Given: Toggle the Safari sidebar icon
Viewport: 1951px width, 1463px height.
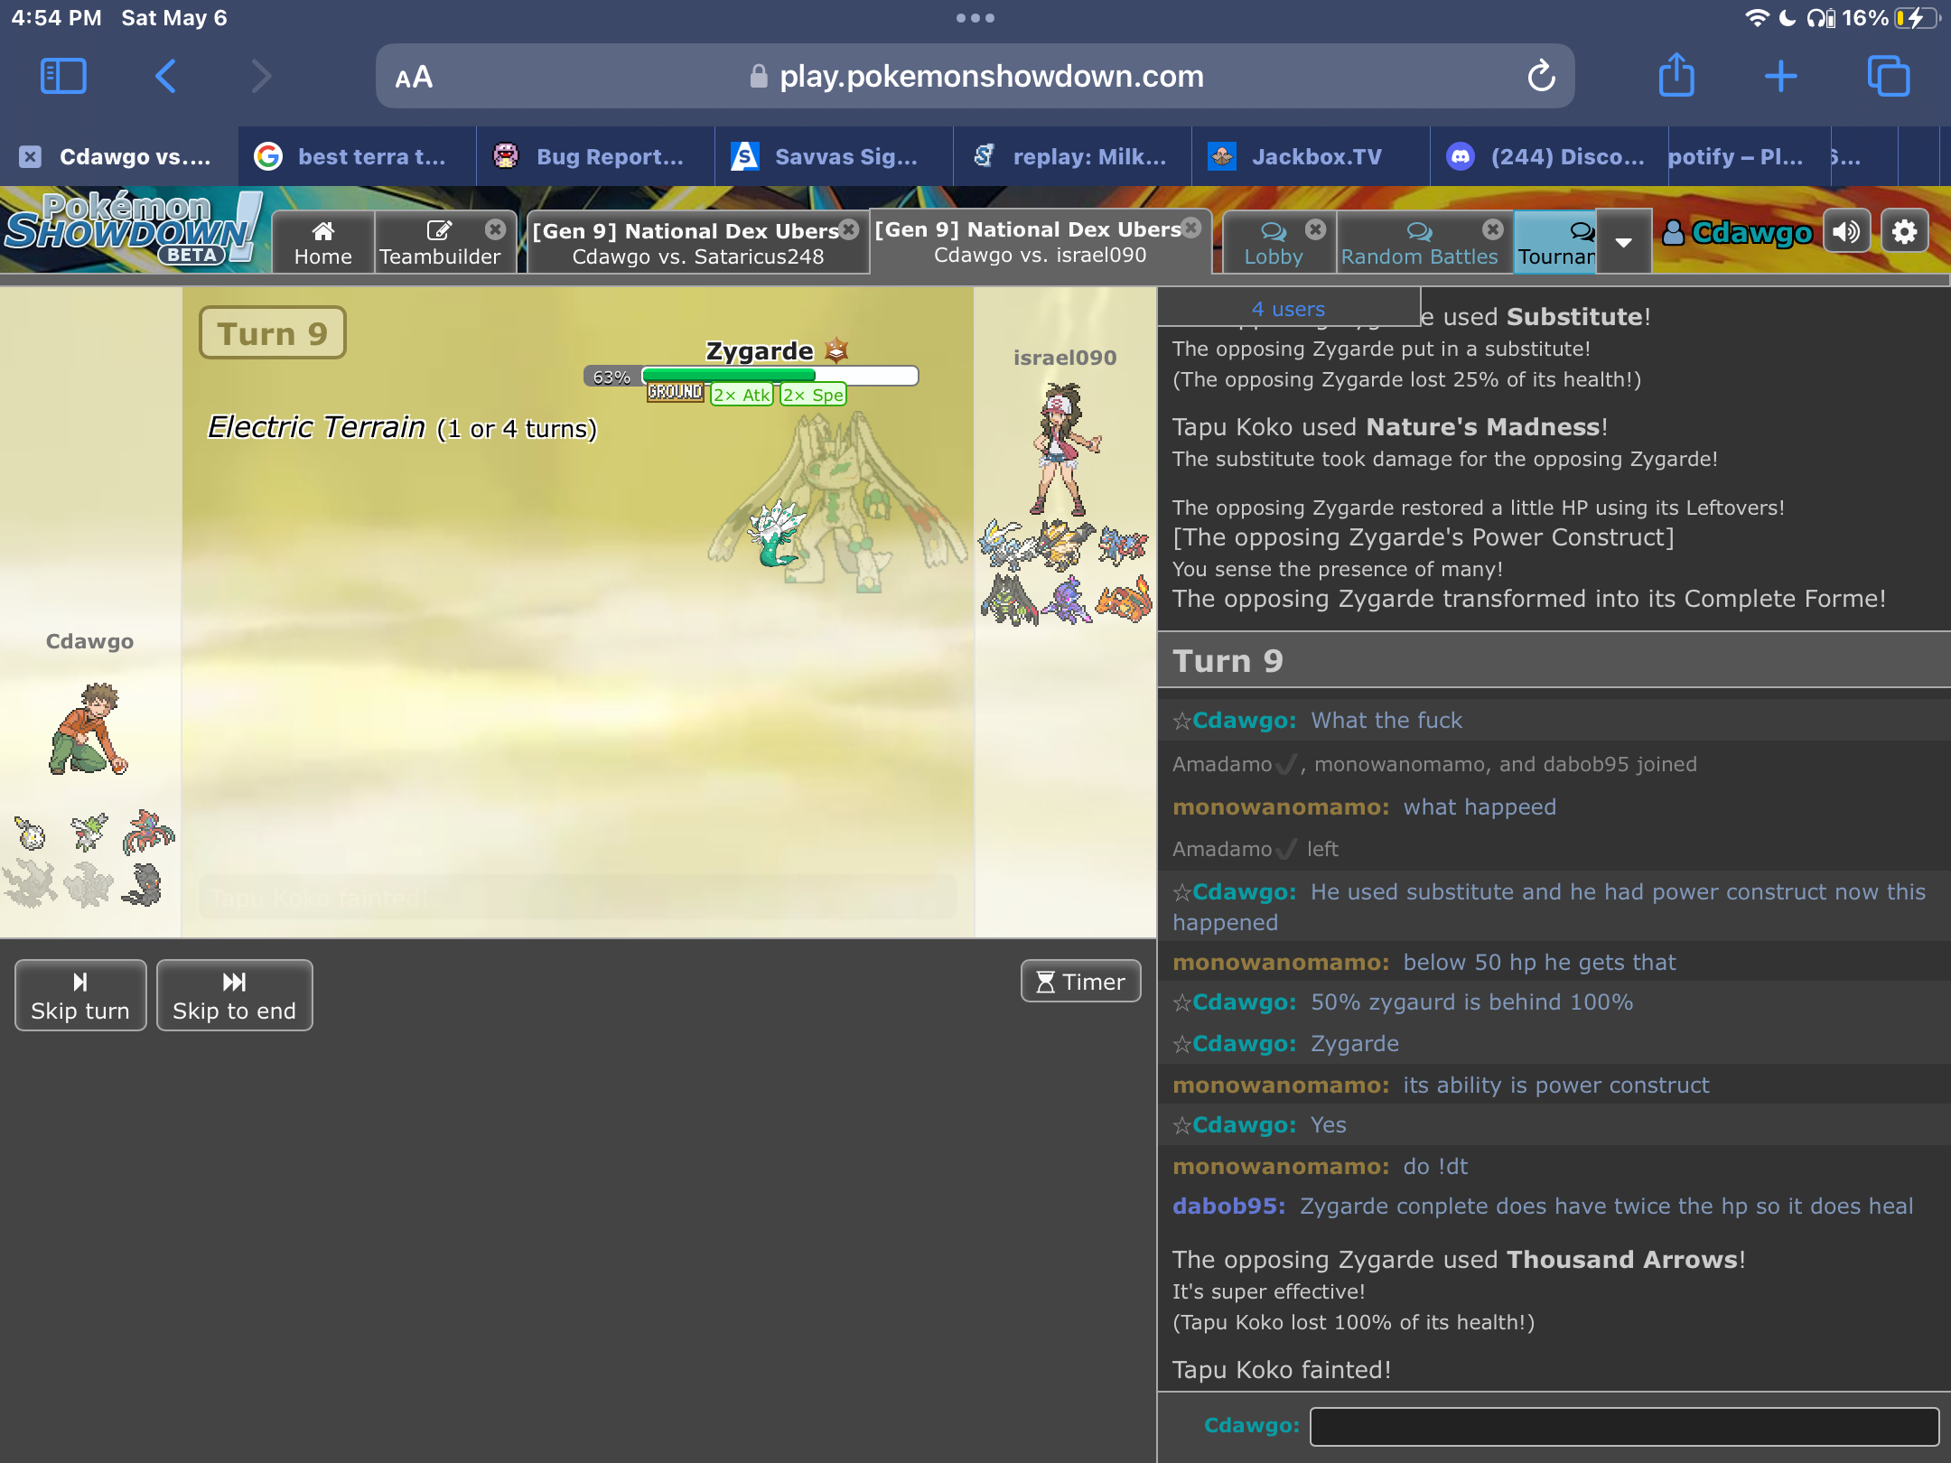Looking at the screenshot, I should (x=63, y=76).
